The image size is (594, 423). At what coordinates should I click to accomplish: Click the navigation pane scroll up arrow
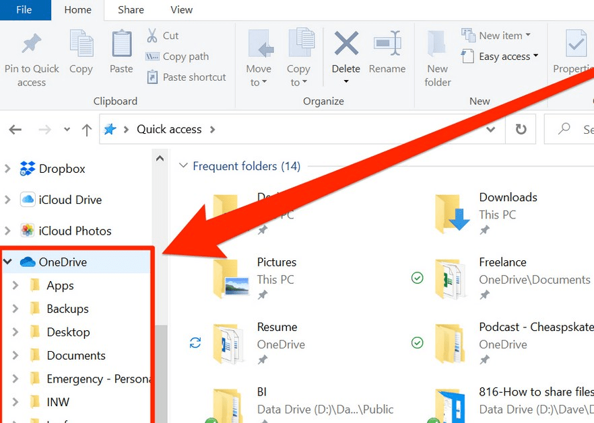[160, 158]
